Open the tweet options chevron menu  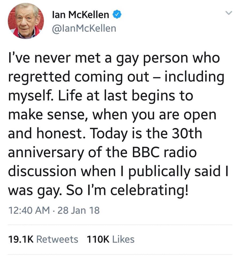(228, 13)
